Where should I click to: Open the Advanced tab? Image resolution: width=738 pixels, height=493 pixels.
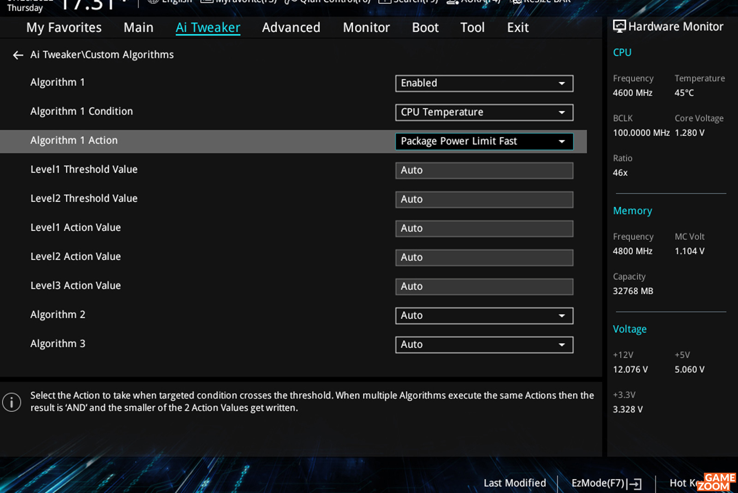point(291,28)
